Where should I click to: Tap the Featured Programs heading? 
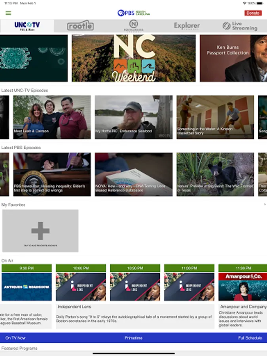click(19, 348)
